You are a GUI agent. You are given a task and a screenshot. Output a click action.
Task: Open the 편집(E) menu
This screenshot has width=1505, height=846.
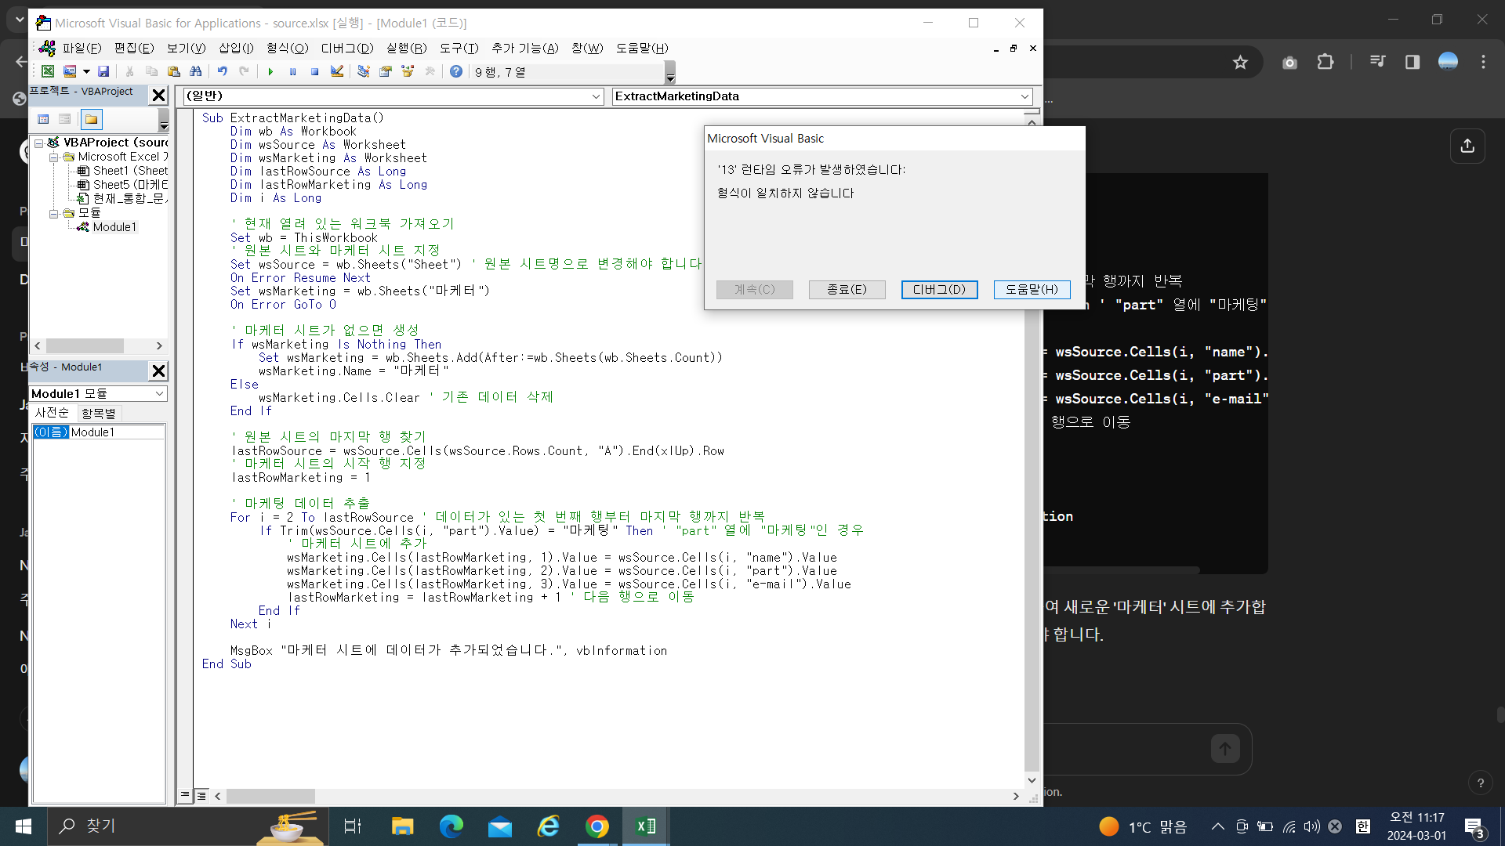[x=134, y=49]
